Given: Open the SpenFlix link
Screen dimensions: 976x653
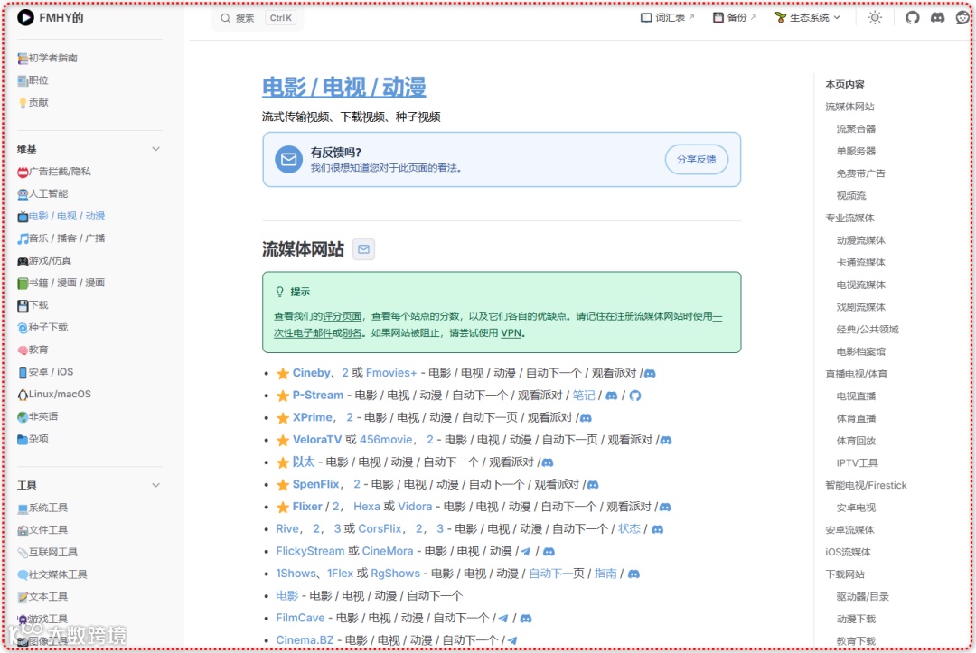Looking at the screenshot, I should coord(316,484).
